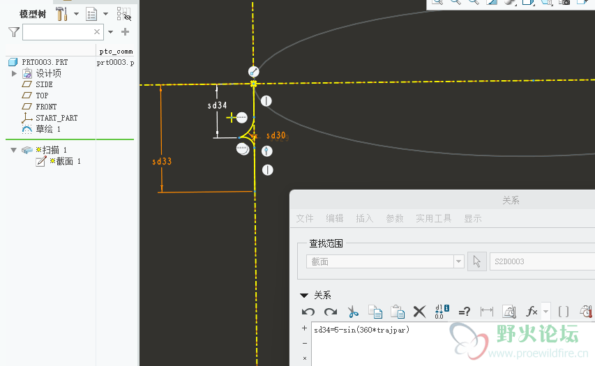
Task: Open the 文件 menu in 关系 dialog
Action: [x=305, y=218]
